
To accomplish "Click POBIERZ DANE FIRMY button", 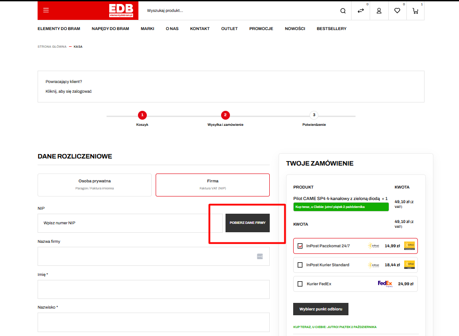I will (247, 223).
